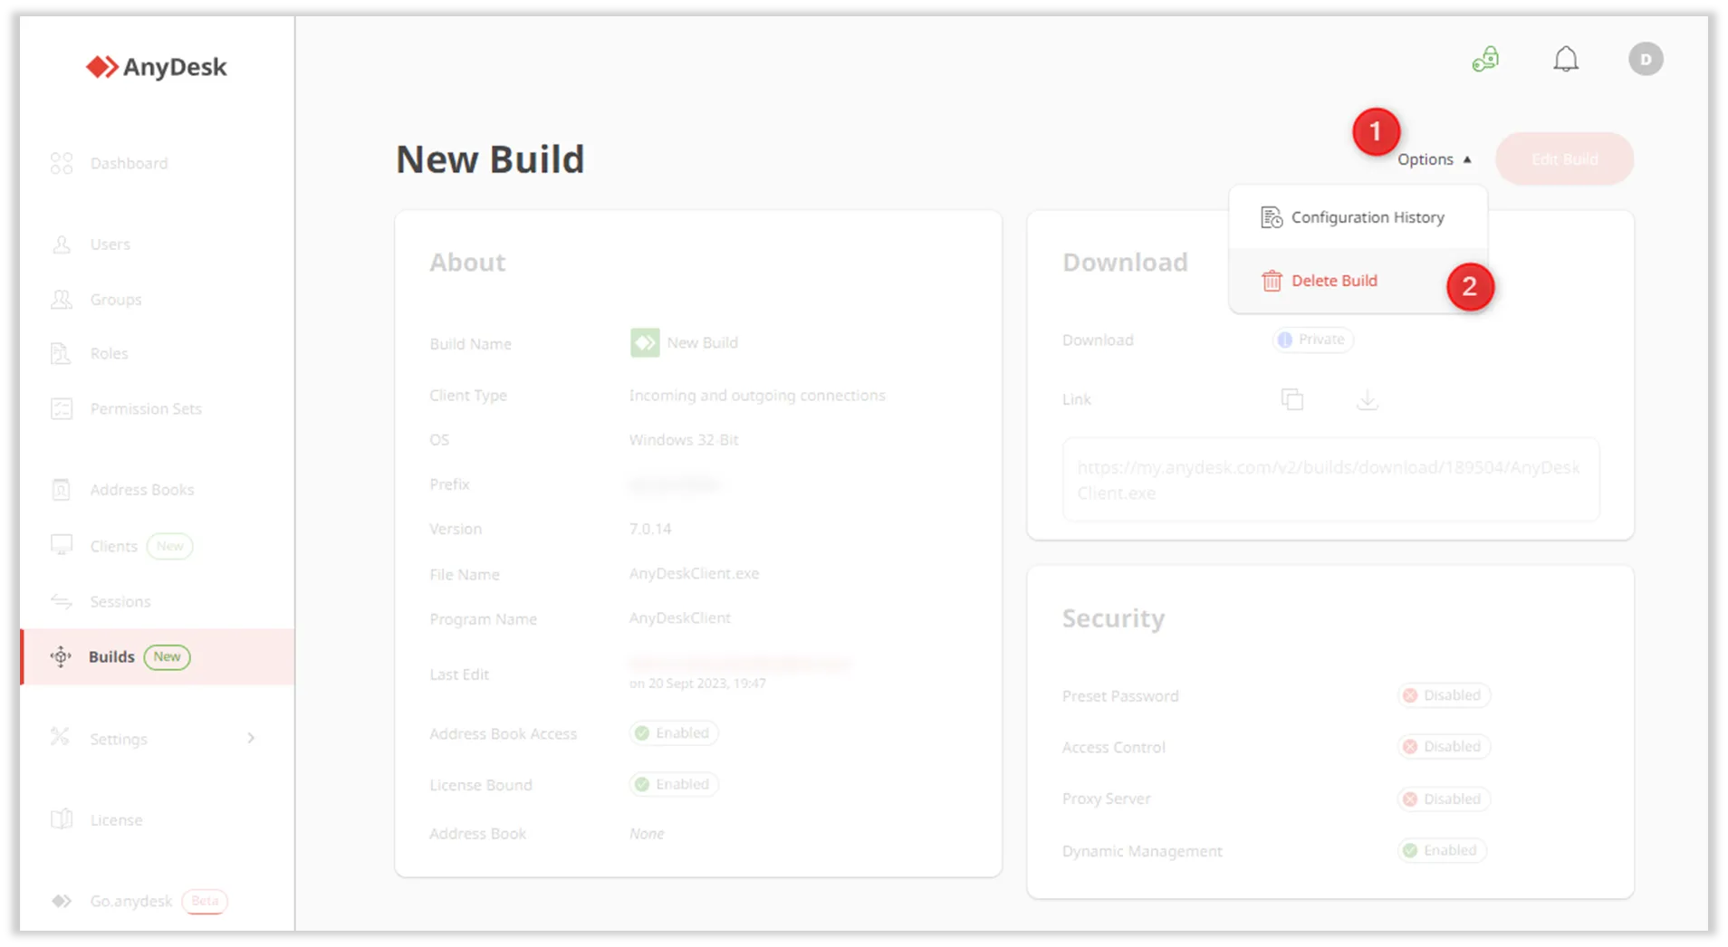The image size is (1728, 947).
Task: Click the Address Books sidebar icon
Action: [62, 490]
